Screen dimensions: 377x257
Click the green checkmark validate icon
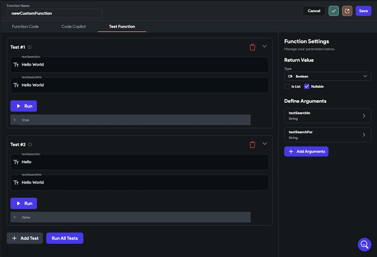334,11
